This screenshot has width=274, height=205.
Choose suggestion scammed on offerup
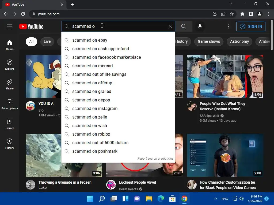118,83
